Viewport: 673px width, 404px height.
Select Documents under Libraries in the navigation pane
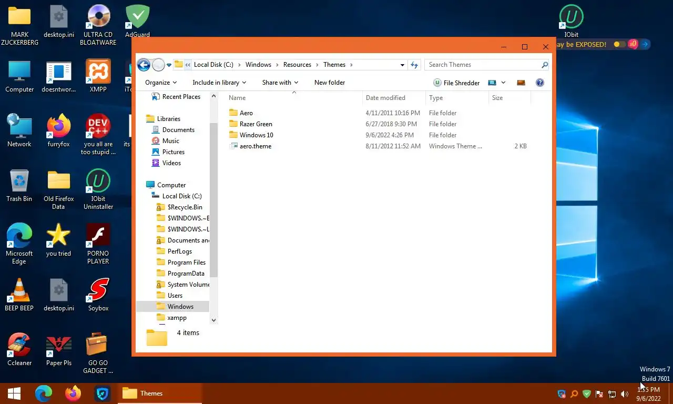pyautogui.click(x=173, y=130)
